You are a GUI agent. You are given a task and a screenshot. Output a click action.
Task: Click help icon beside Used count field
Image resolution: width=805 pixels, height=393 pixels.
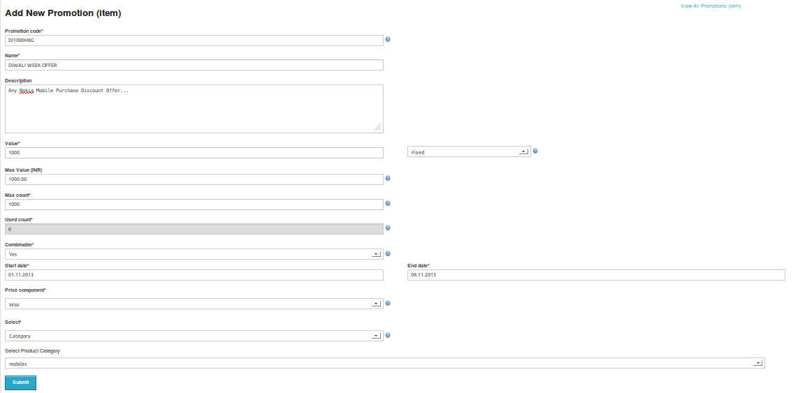(x=388, y=228)
